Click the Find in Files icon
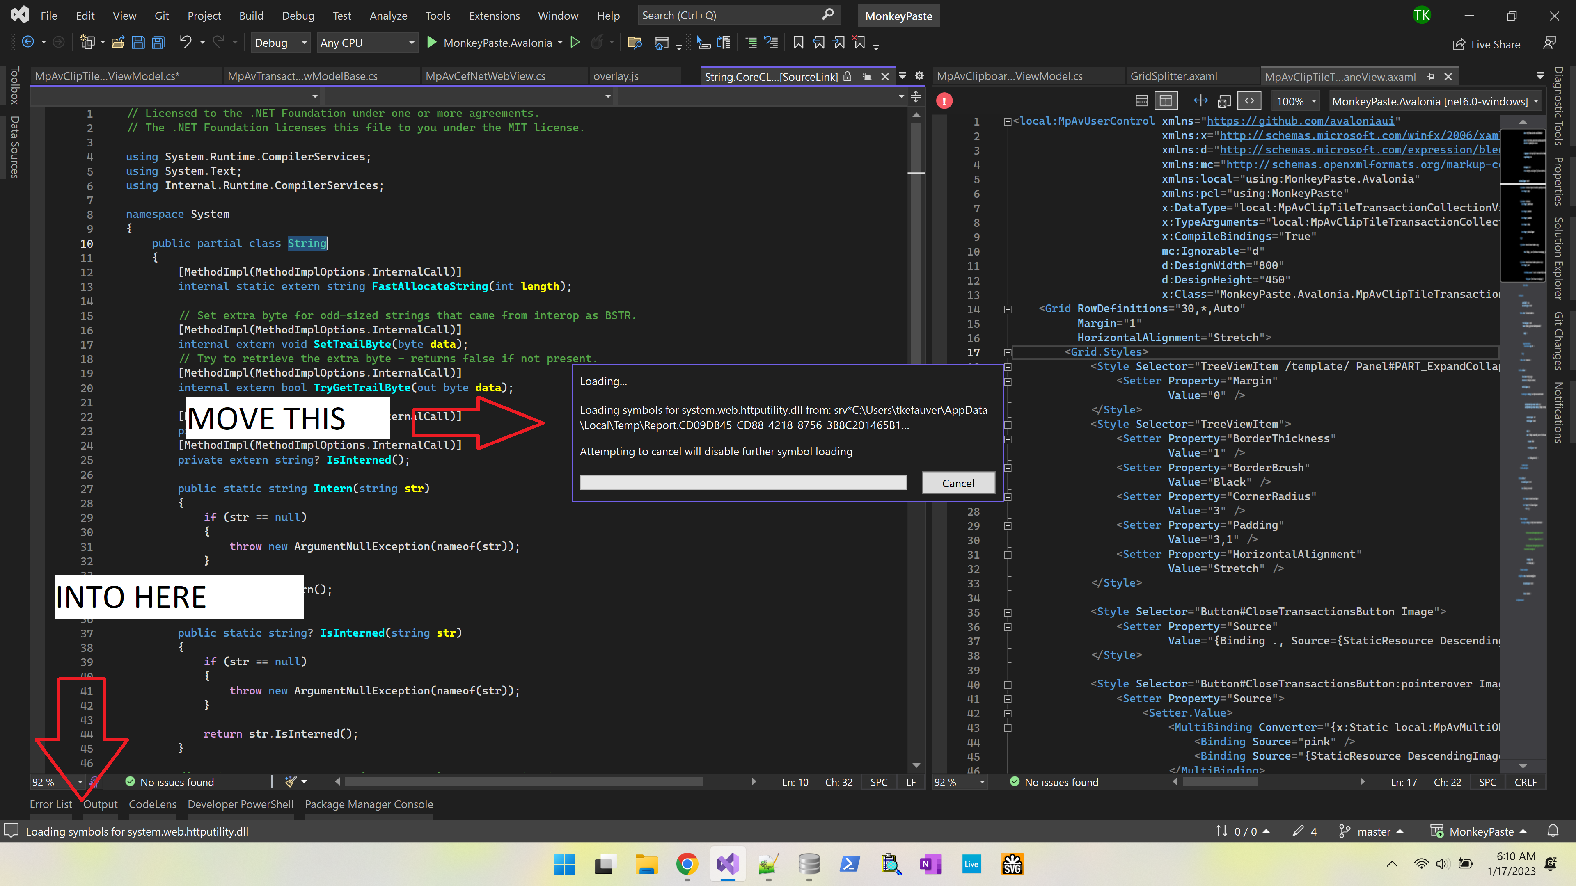Screen dimensions: 1576x886 (635, 43)
